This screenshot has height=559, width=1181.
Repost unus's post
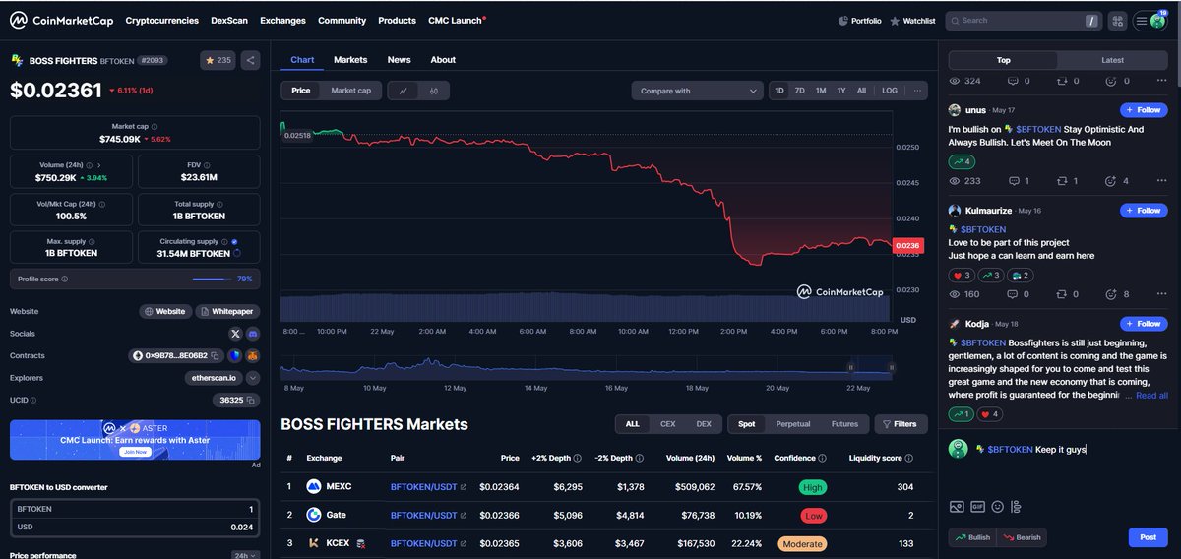pos(1068,181)
